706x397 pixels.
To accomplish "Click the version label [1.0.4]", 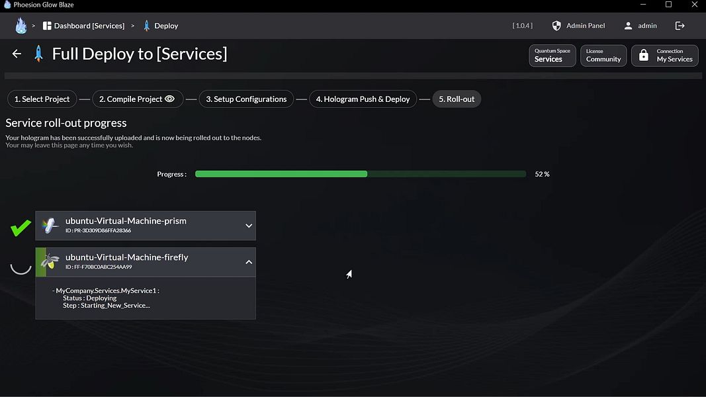I will point(522,26).
